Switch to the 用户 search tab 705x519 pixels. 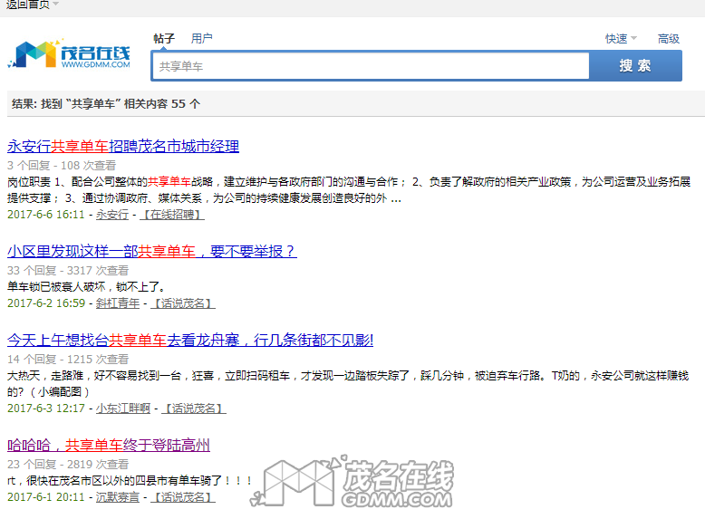coord(201,39)
